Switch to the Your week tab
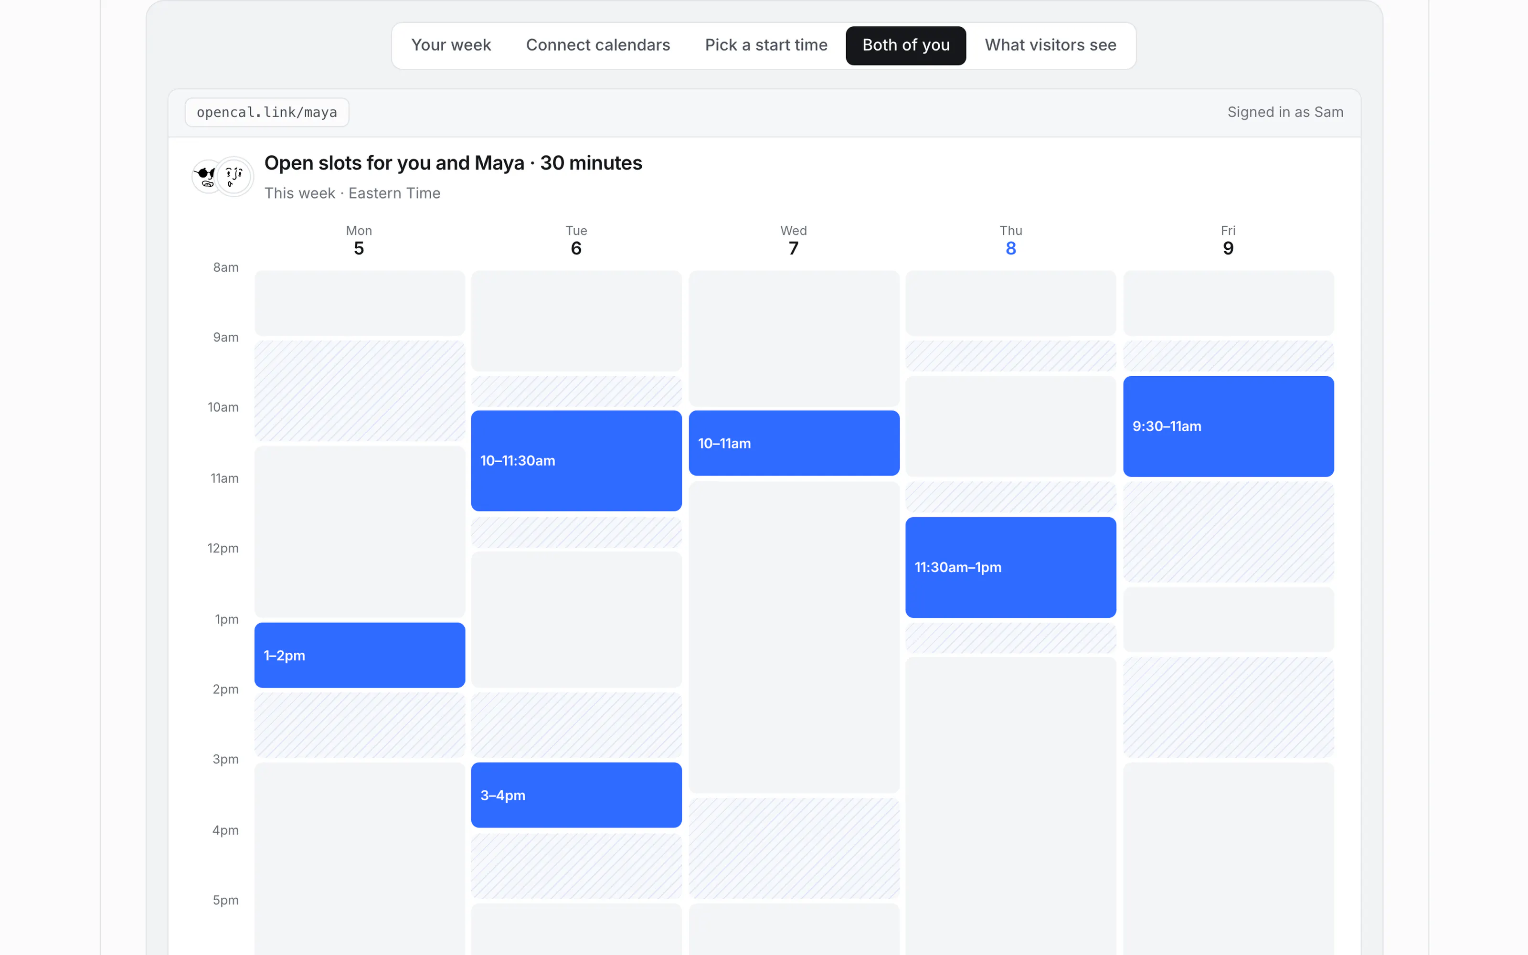Image resolution: width=1528 pixels, height=955 pixels. (x=451, y=45)
